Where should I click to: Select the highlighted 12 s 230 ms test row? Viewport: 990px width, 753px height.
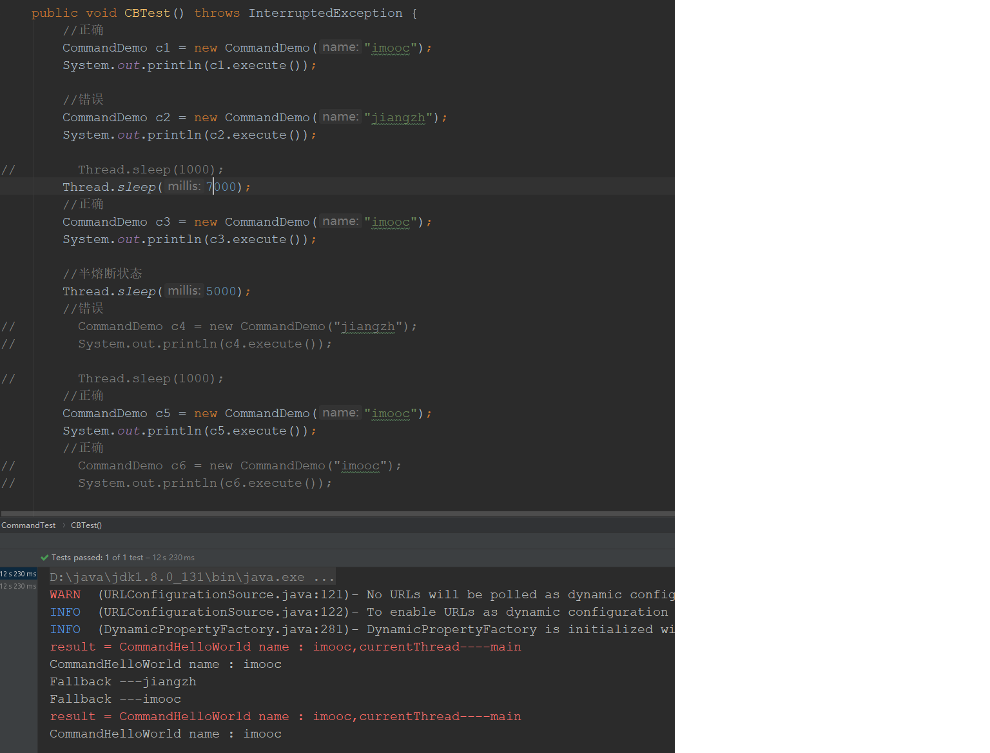coord(19,574)
